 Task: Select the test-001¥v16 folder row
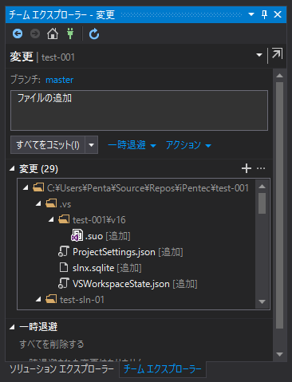92,220
